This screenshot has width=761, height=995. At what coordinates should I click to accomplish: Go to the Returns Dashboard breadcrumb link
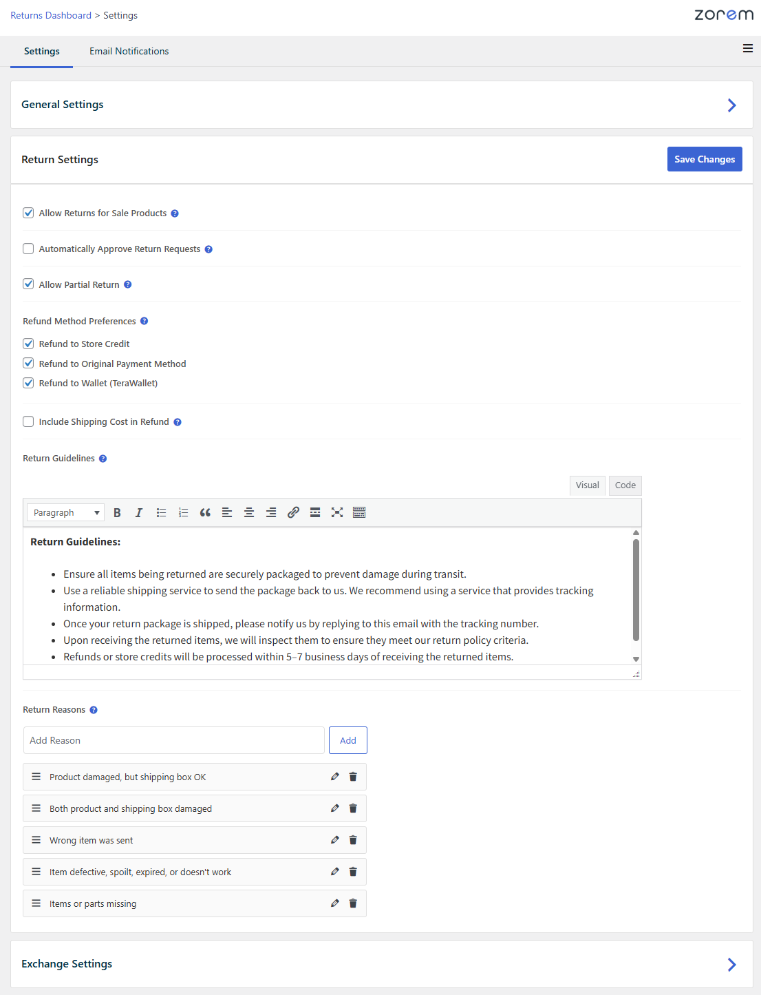51,15
